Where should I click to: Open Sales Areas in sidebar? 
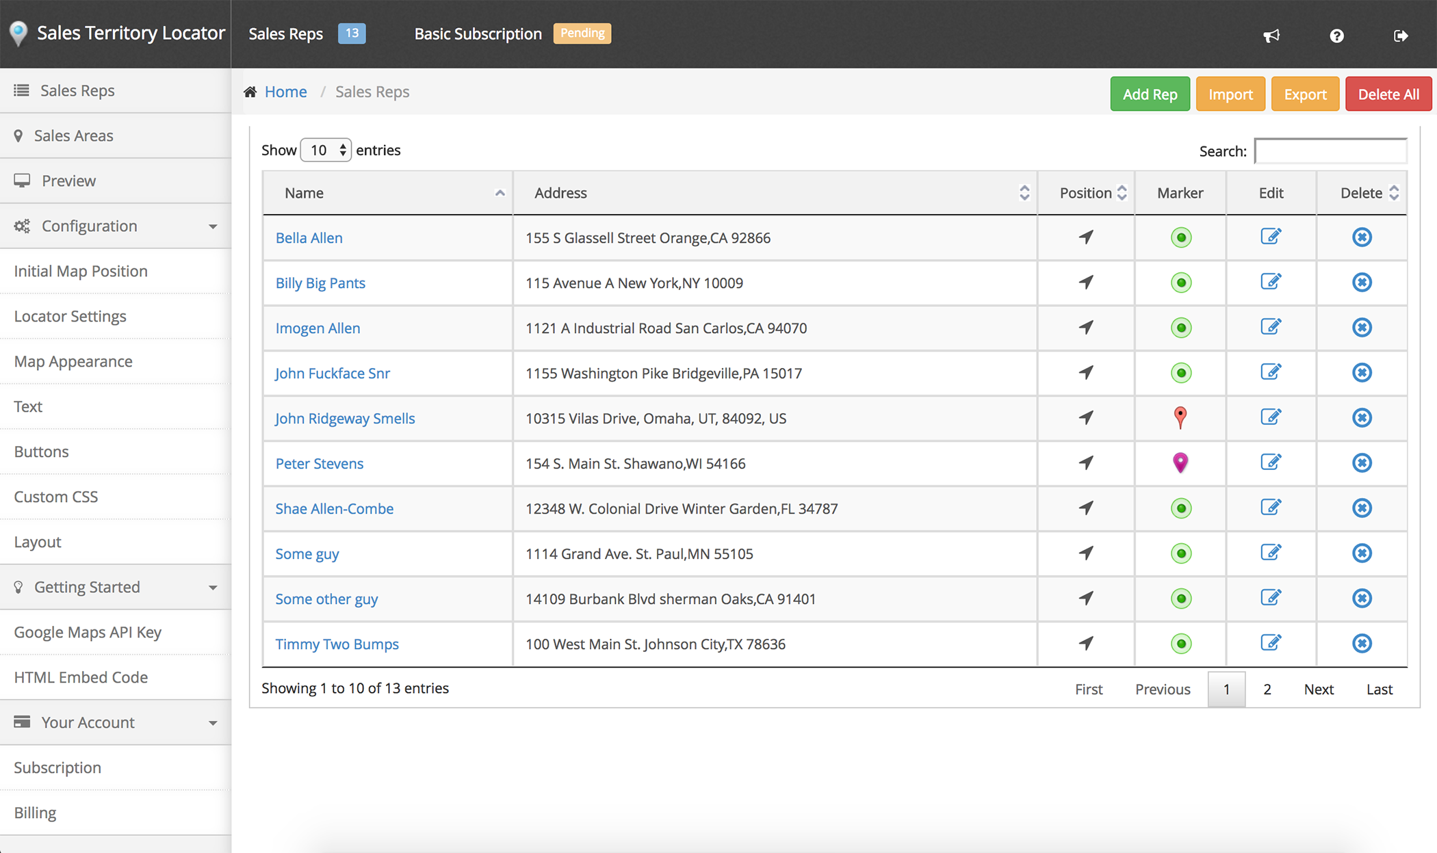coord(74,135)
